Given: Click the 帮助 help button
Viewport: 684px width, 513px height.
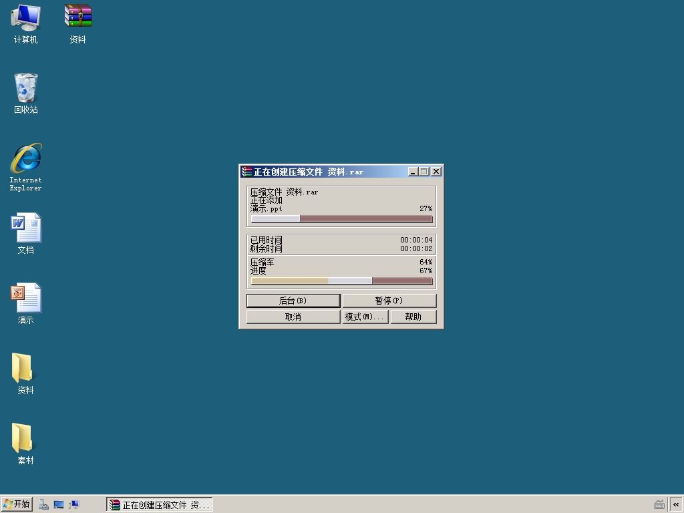Looking at the screenshot, I should 413,317.
